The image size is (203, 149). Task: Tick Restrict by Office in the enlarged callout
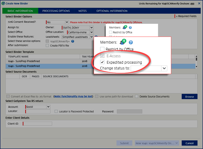coord(102,49)
